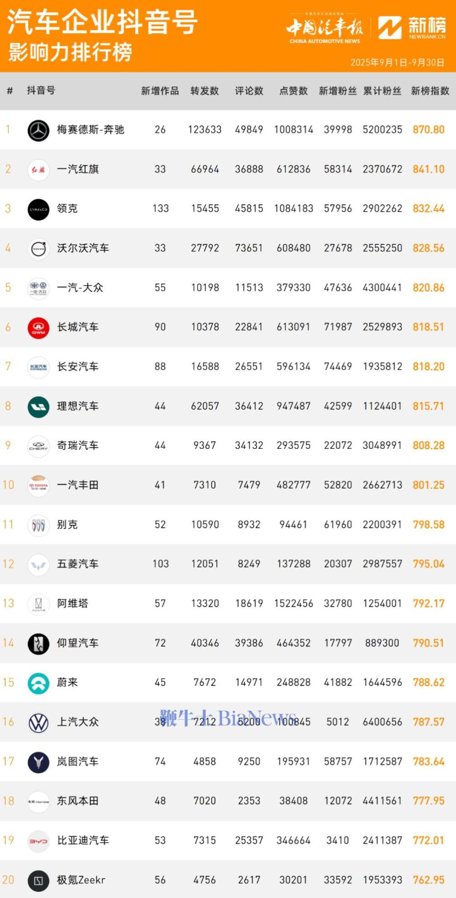Image resolution: width=456 pixels, height=898 pixels.
Task: Click the new fans value 74469
Action: click(338, 367)
